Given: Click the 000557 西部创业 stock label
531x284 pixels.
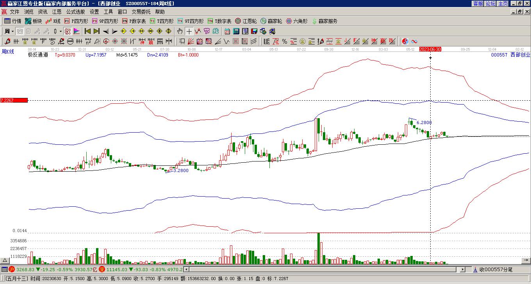Looking at the screenshot, I should tap(511, 55).
